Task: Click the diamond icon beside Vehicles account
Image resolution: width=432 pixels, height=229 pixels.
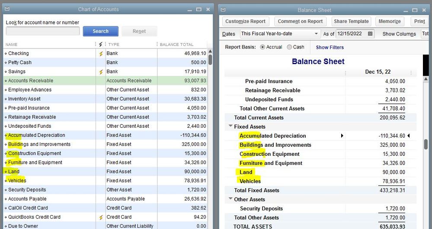Action: click(x=6, y=181)
